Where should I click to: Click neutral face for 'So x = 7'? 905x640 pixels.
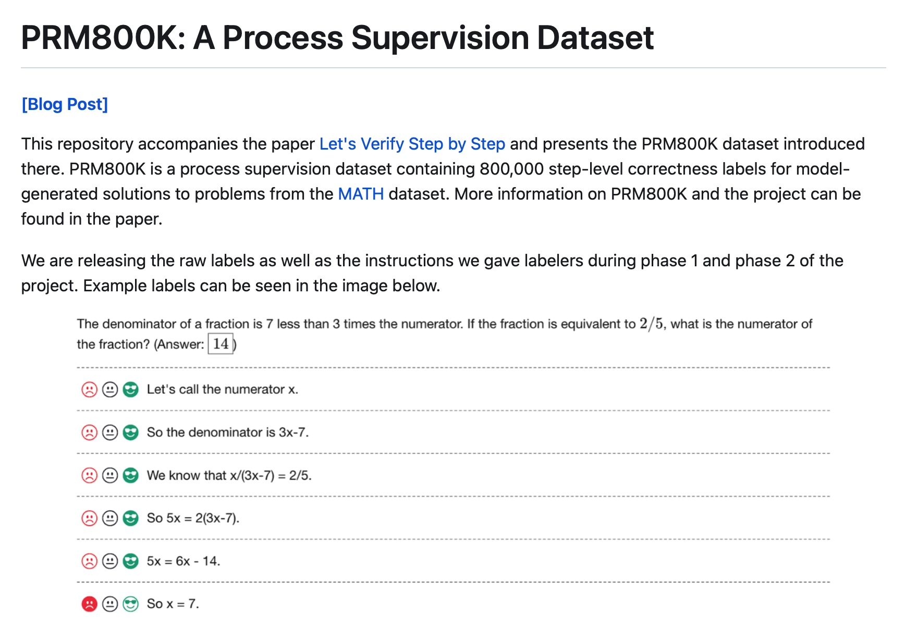point(110,604)
